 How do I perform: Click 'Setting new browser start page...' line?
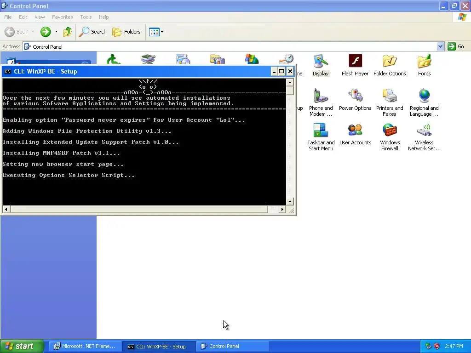point(63,164)
